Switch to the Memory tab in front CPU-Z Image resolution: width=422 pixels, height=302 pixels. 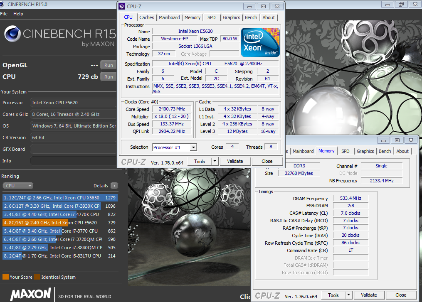[x=192, y=17]
